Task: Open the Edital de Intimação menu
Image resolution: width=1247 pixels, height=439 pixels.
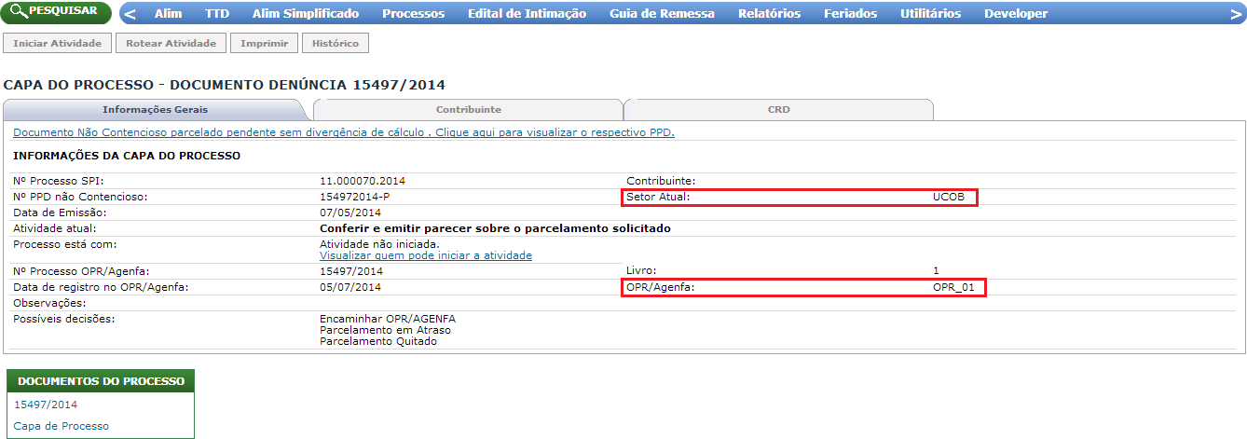Action: pos(528,14)
